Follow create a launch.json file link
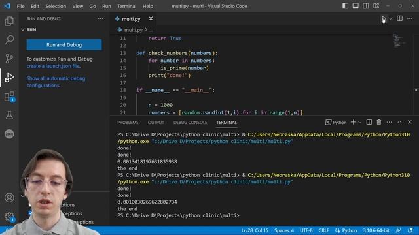 click(x=53, y=66)
